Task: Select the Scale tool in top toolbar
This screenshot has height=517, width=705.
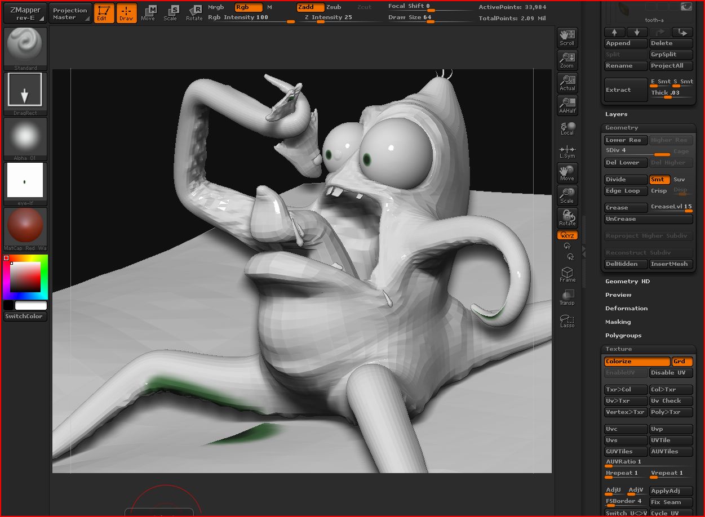Action: [x=170, y=13]
